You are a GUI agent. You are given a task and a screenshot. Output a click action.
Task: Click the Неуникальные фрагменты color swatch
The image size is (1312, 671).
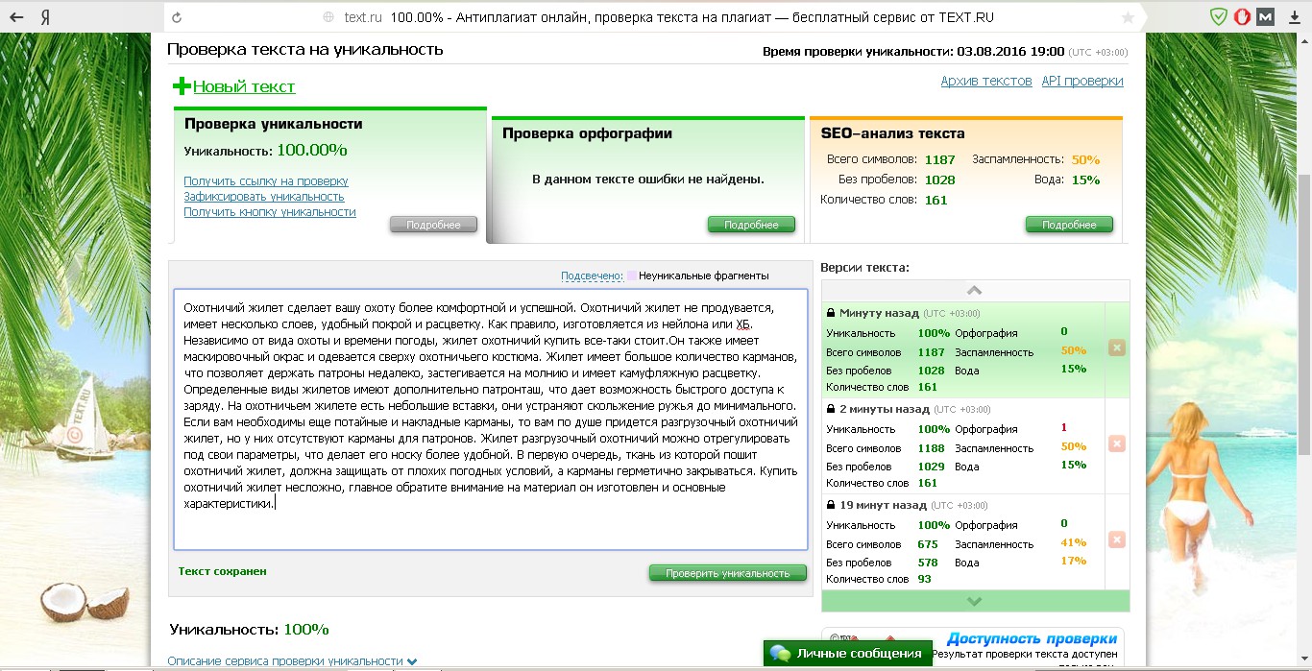pyautogui.click(x=632, y=276)
